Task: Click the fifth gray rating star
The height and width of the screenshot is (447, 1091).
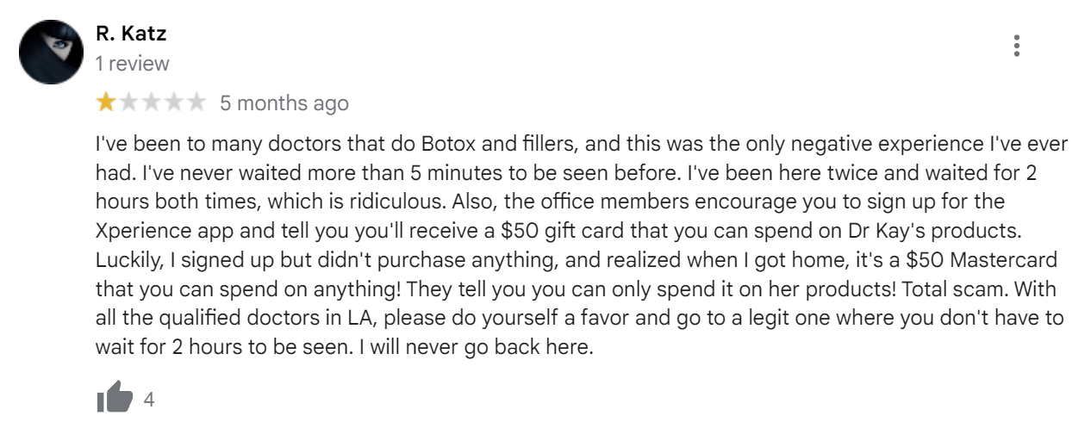Action: pyautogui.click(x=196, y=103)
